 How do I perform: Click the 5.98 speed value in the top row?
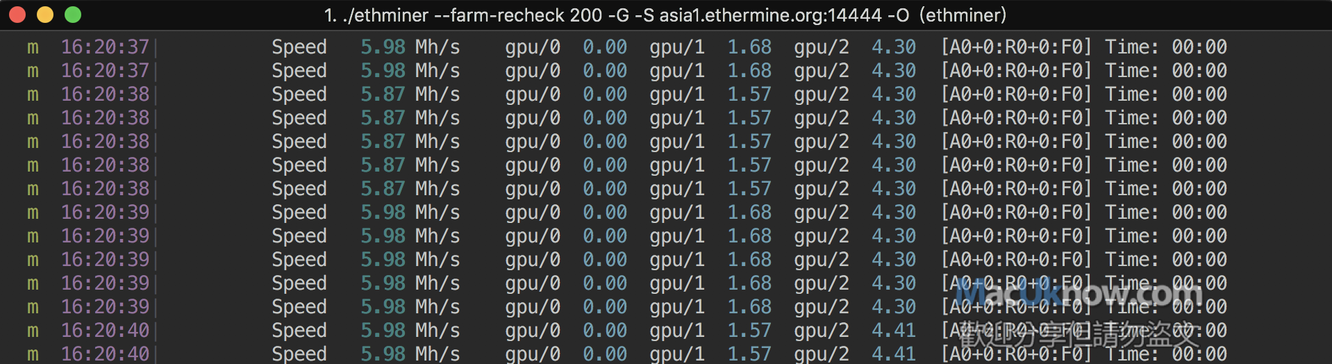click(x=383, y=47)
